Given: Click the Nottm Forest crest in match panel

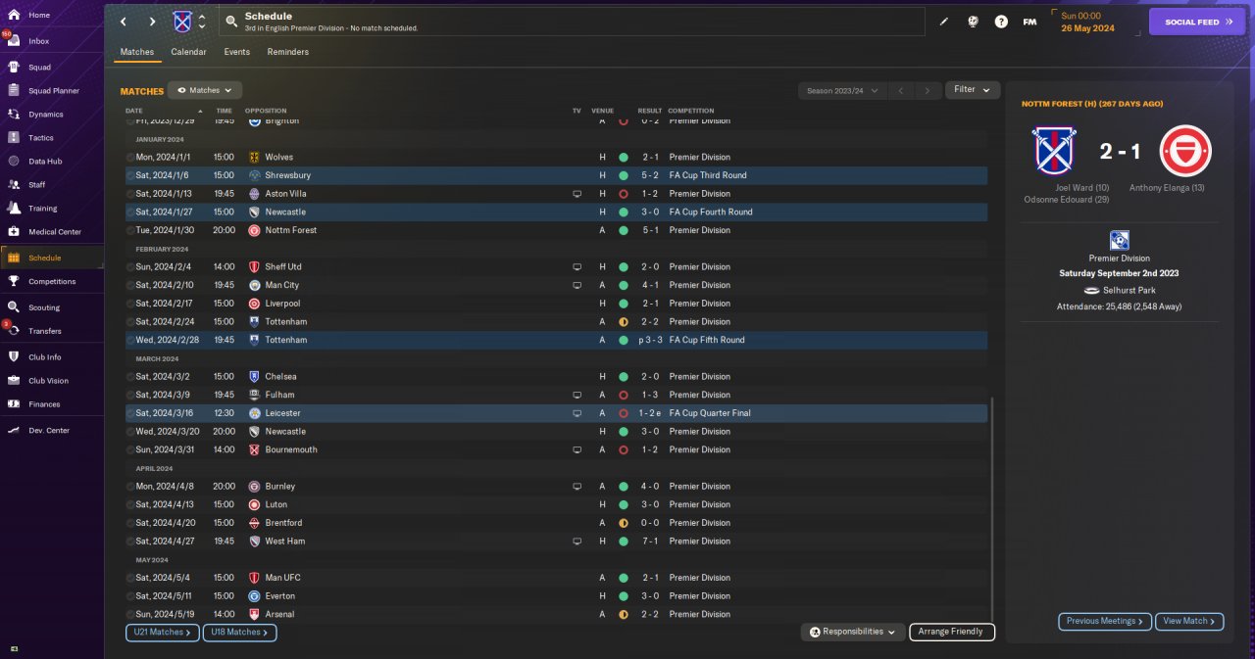Looking at the screenshot, I should [1186, 151].
